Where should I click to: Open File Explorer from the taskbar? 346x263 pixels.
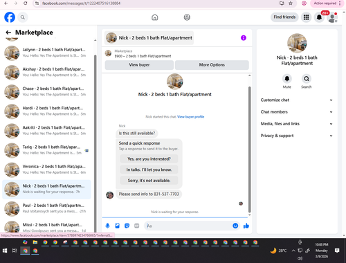pos(35,242)
